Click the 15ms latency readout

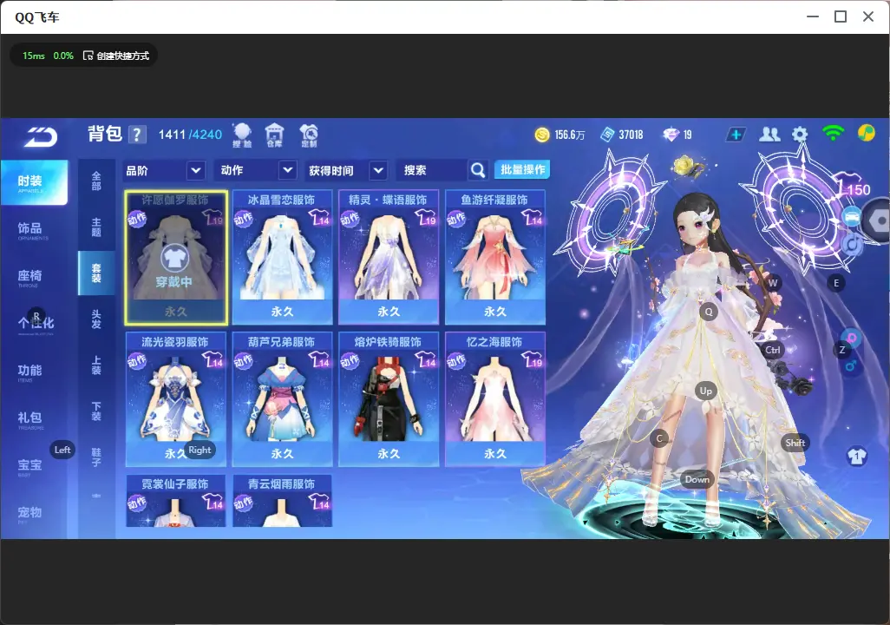(x=34, y=56)
